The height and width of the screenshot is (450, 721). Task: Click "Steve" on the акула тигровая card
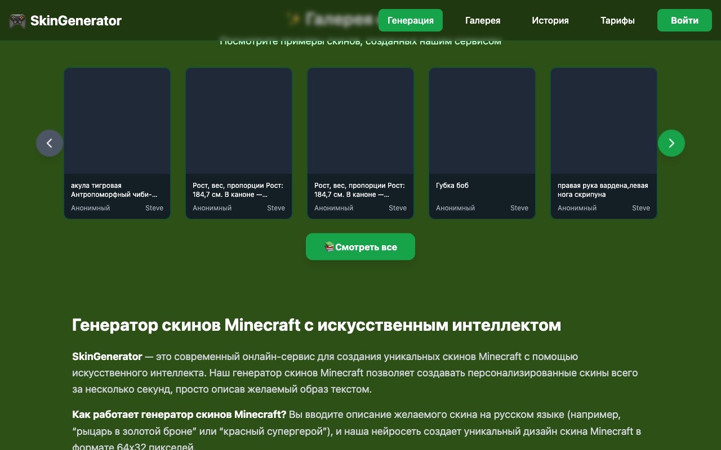tap(154, 208)
